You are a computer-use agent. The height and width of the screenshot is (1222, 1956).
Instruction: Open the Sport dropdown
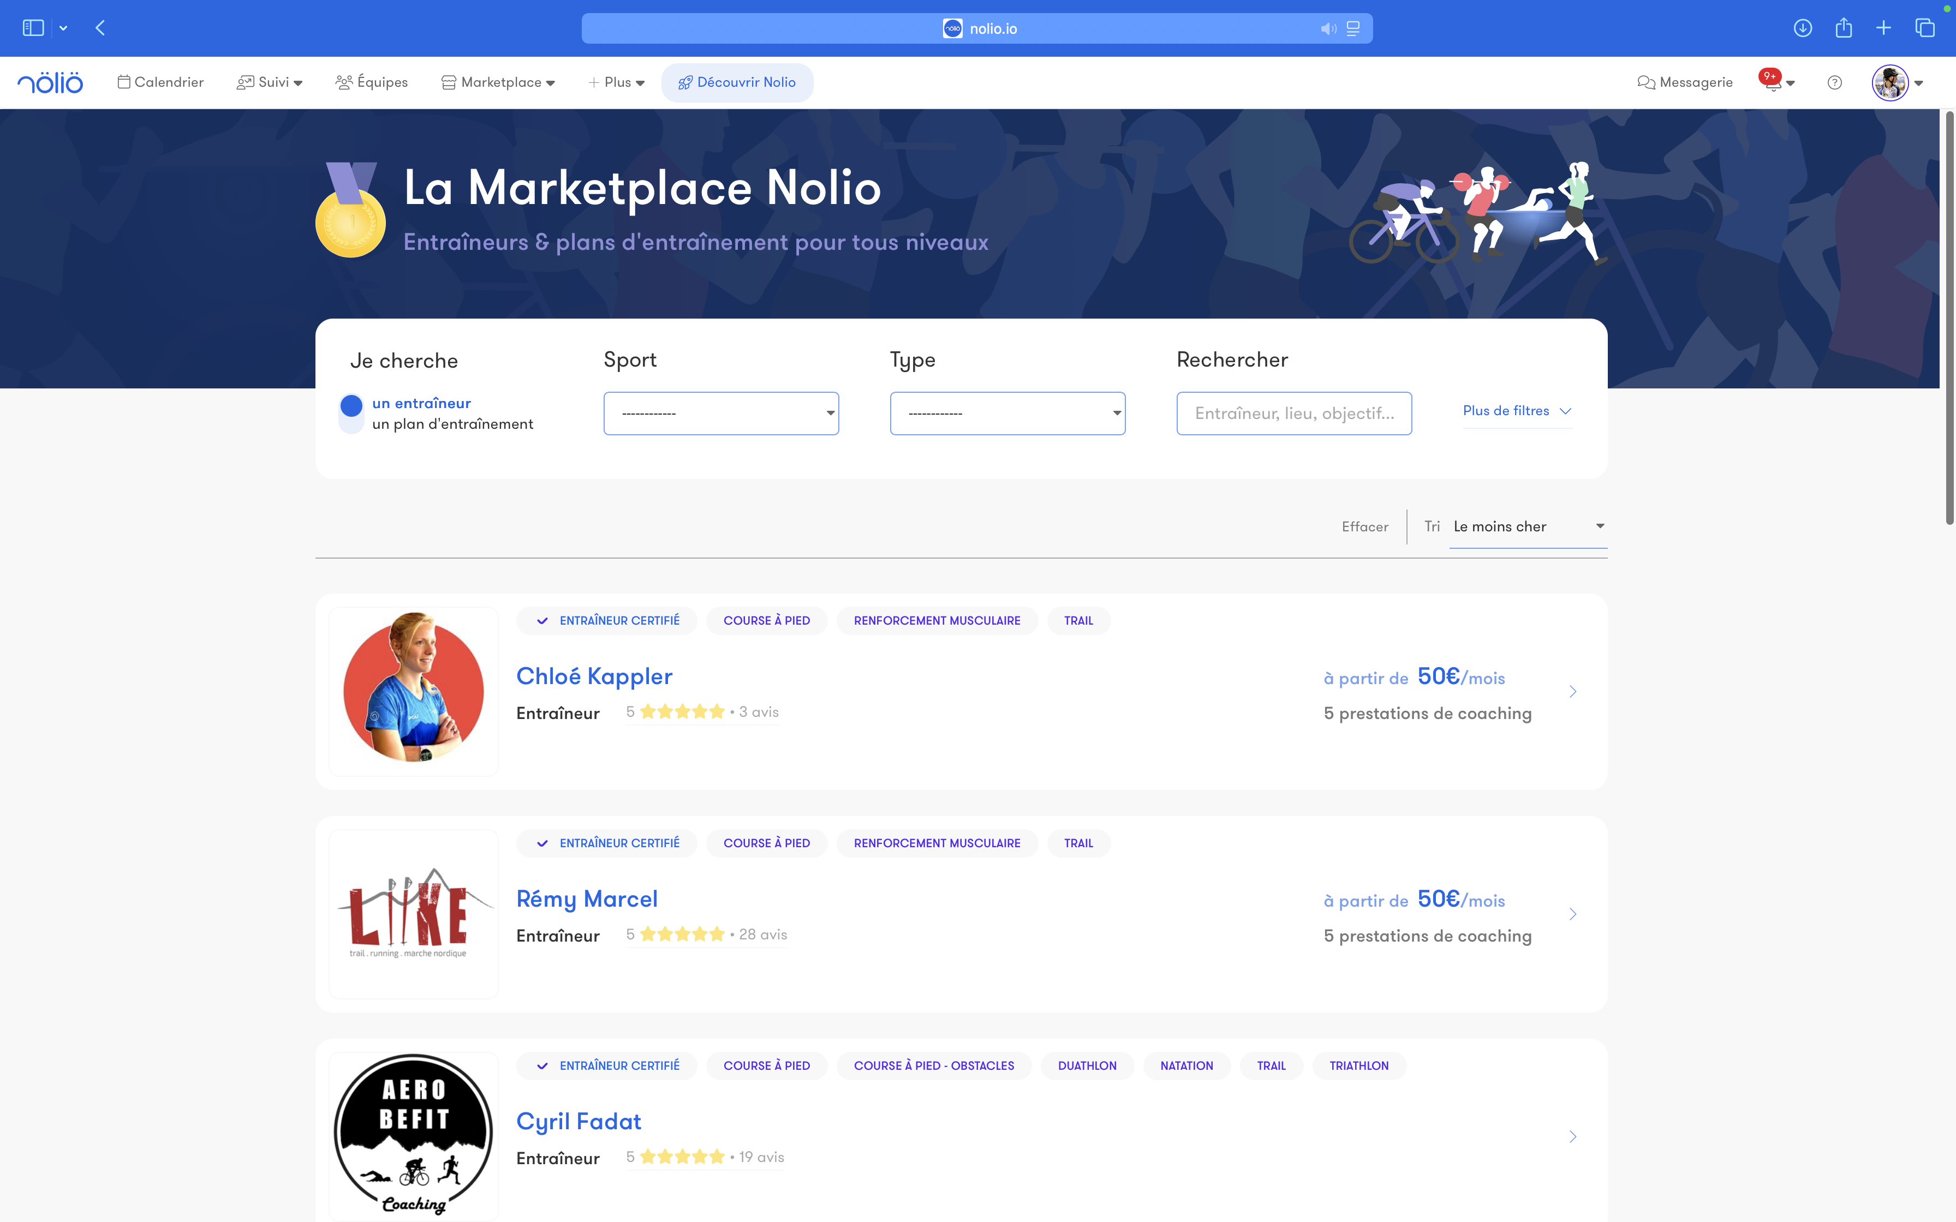click(x=721, y=414)
